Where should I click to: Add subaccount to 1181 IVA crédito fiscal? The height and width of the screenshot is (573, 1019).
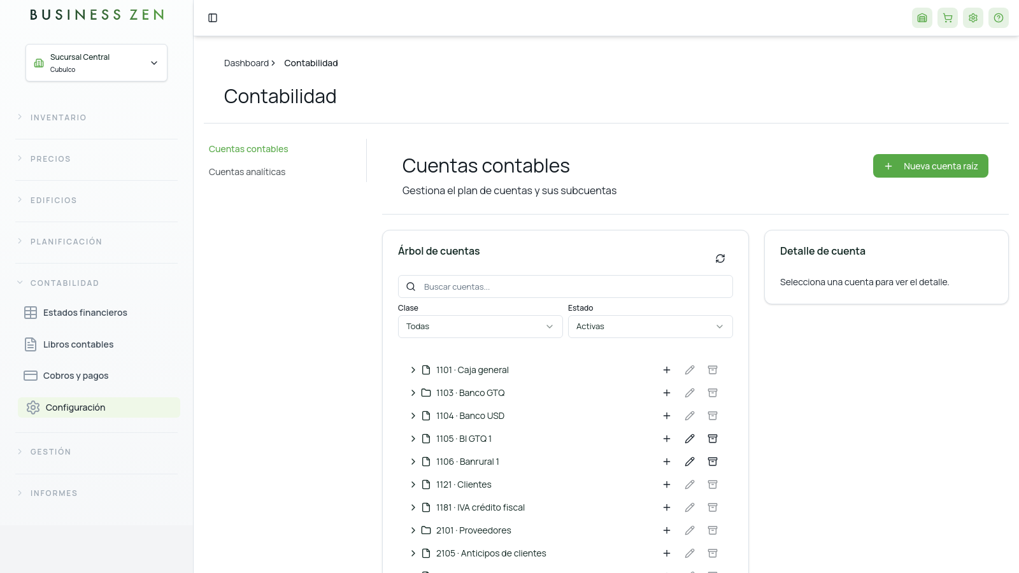(667, 507)
